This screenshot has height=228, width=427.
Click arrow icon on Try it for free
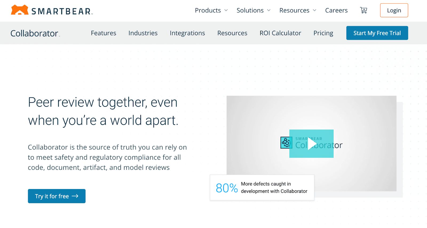coord(75,196)
